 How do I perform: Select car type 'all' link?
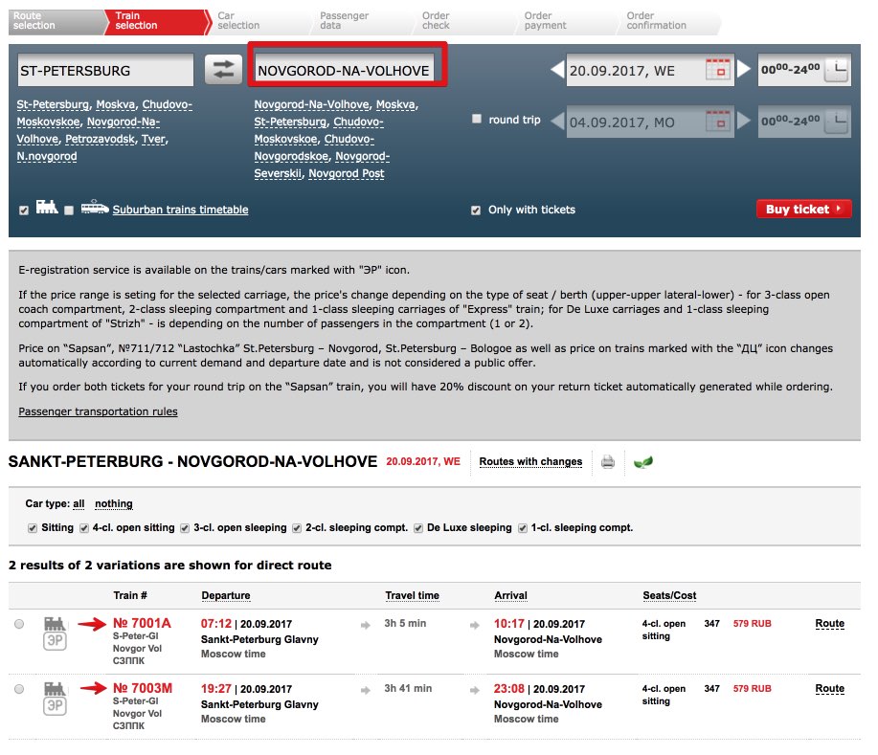tap(79, 503)
